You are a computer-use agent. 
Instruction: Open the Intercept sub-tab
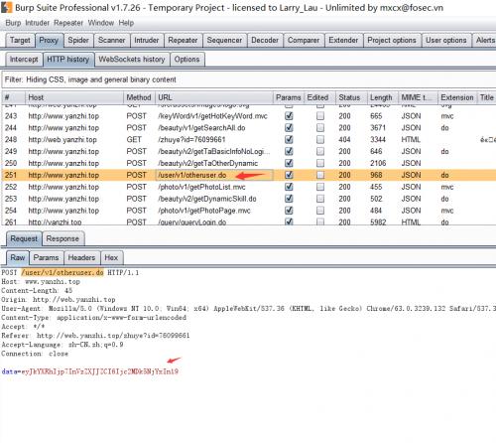point(24,60)
